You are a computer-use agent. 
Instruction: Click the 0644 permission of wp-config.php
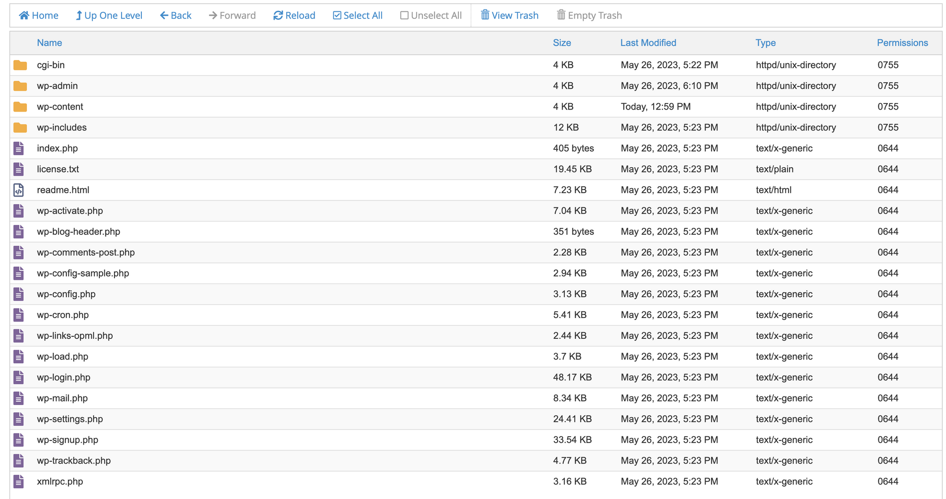pos(888,294)
